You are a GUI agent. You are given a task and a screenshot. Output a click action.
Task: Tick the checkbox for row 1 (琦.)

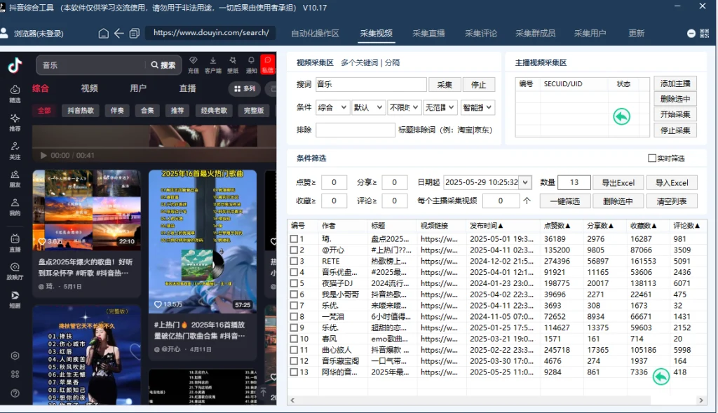[294, 239]
